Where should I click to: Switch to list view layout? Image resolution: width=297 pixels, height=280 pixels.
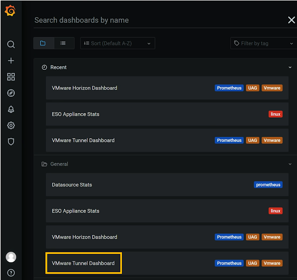click(64, 43)
